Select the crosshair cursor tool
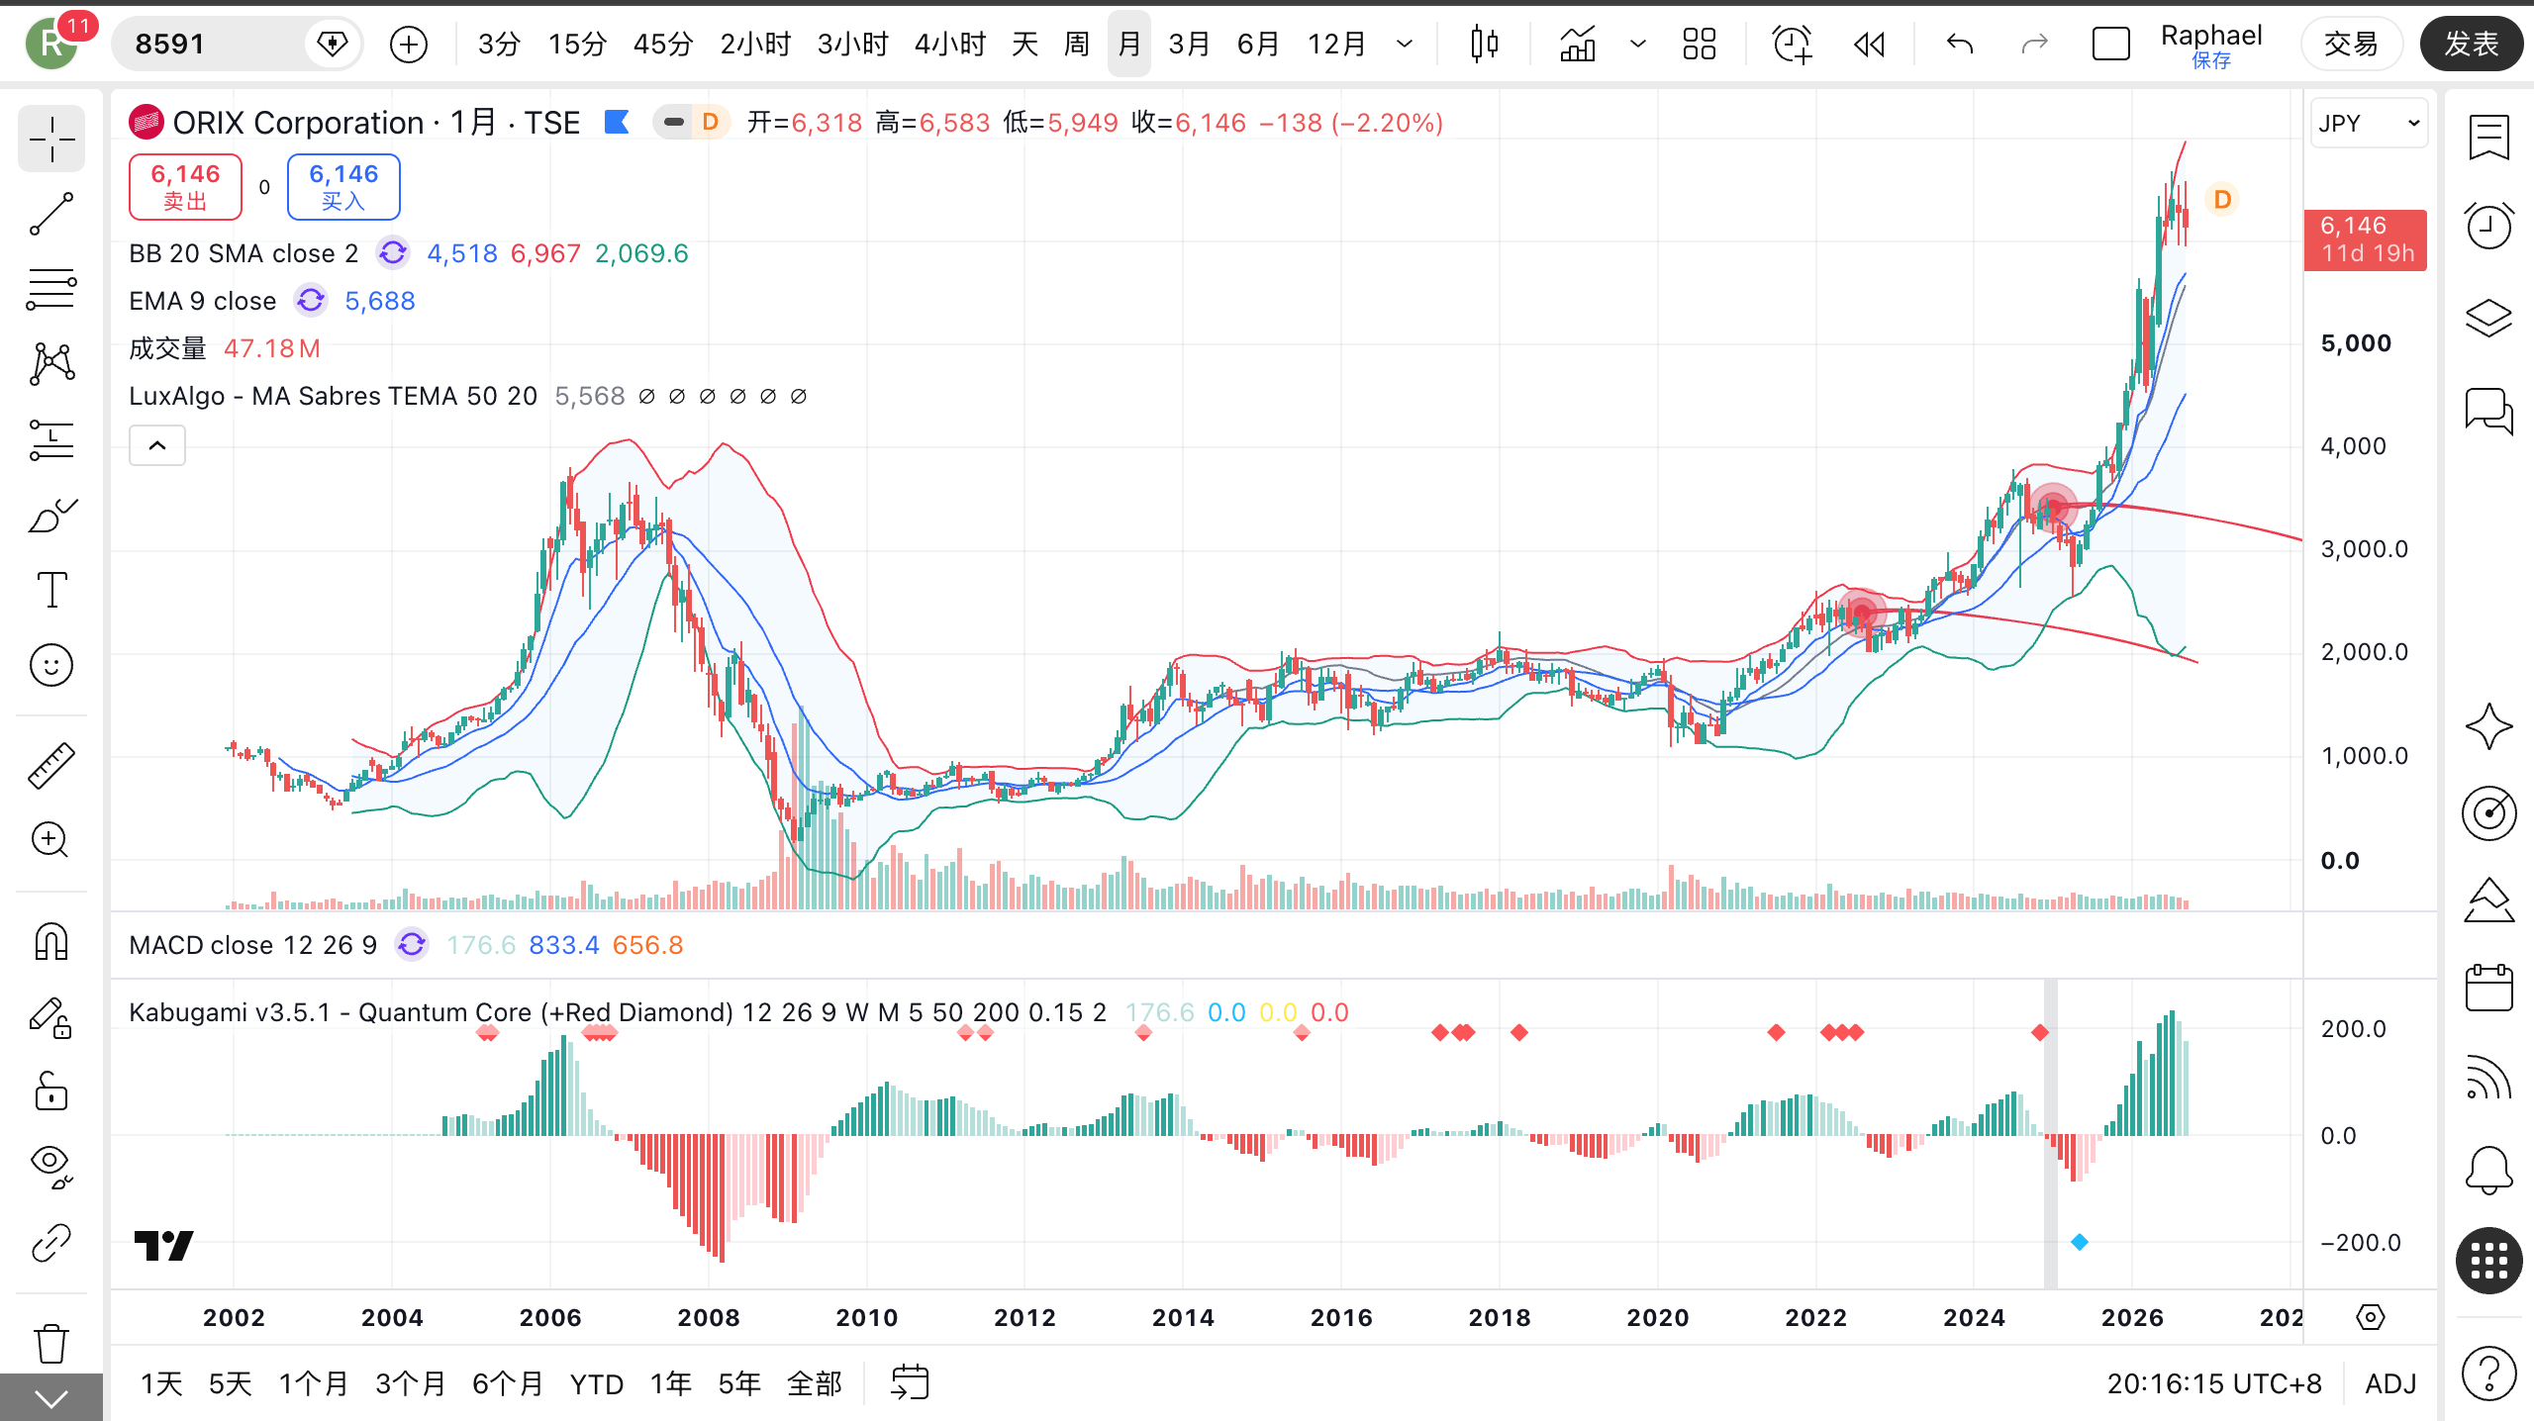Image resolution: width=2534 pixels, height=1421 pixels. [51, 140]
